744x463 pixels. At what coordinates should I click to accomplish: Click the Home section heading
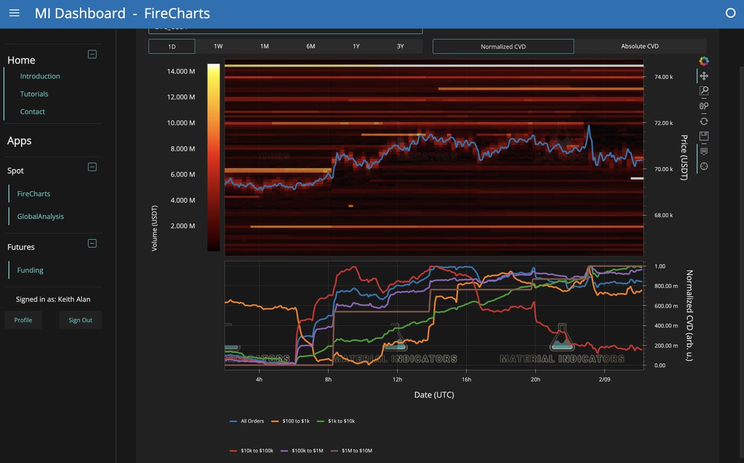click(21, 60)
